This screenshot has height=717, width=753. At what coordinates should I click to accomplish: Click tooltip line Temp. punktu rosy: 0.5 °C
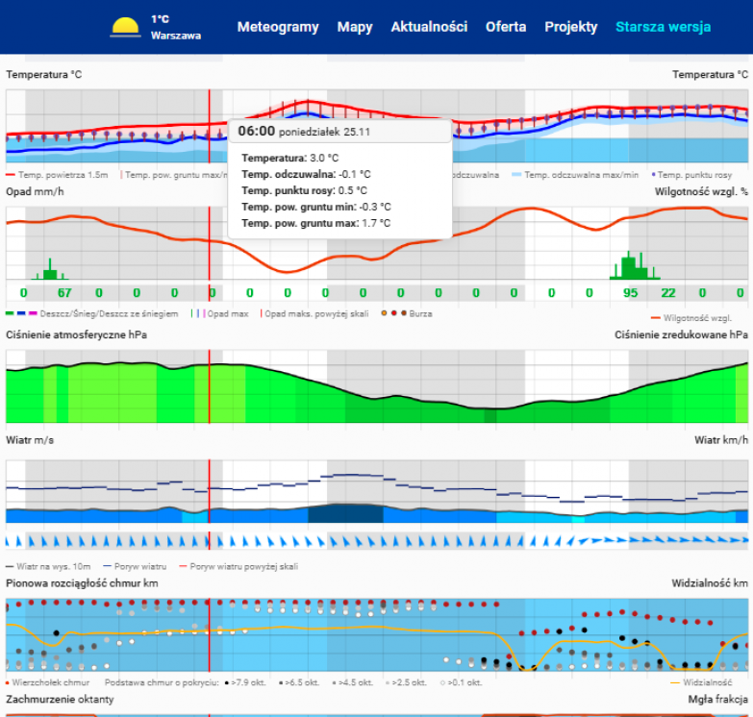point(305,190)
